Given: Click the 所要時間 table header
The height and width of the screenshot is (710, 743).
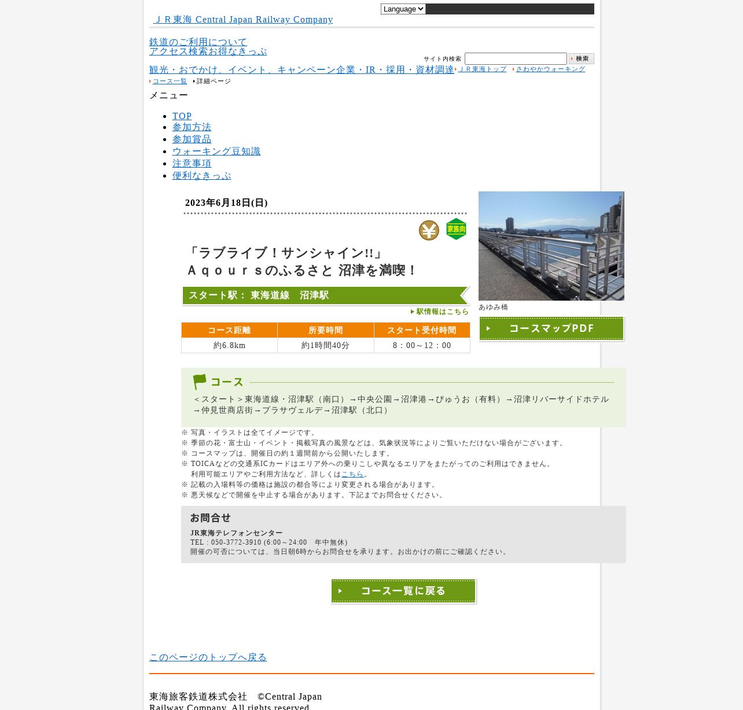Looking at the screenshot, I should click(x=325, y=330).
